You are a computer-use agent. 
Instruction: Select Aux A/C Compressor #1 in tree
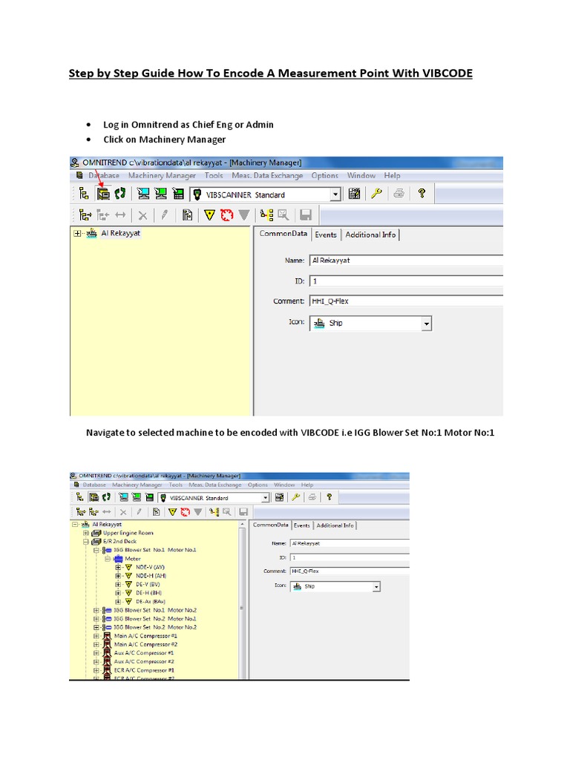144,653
